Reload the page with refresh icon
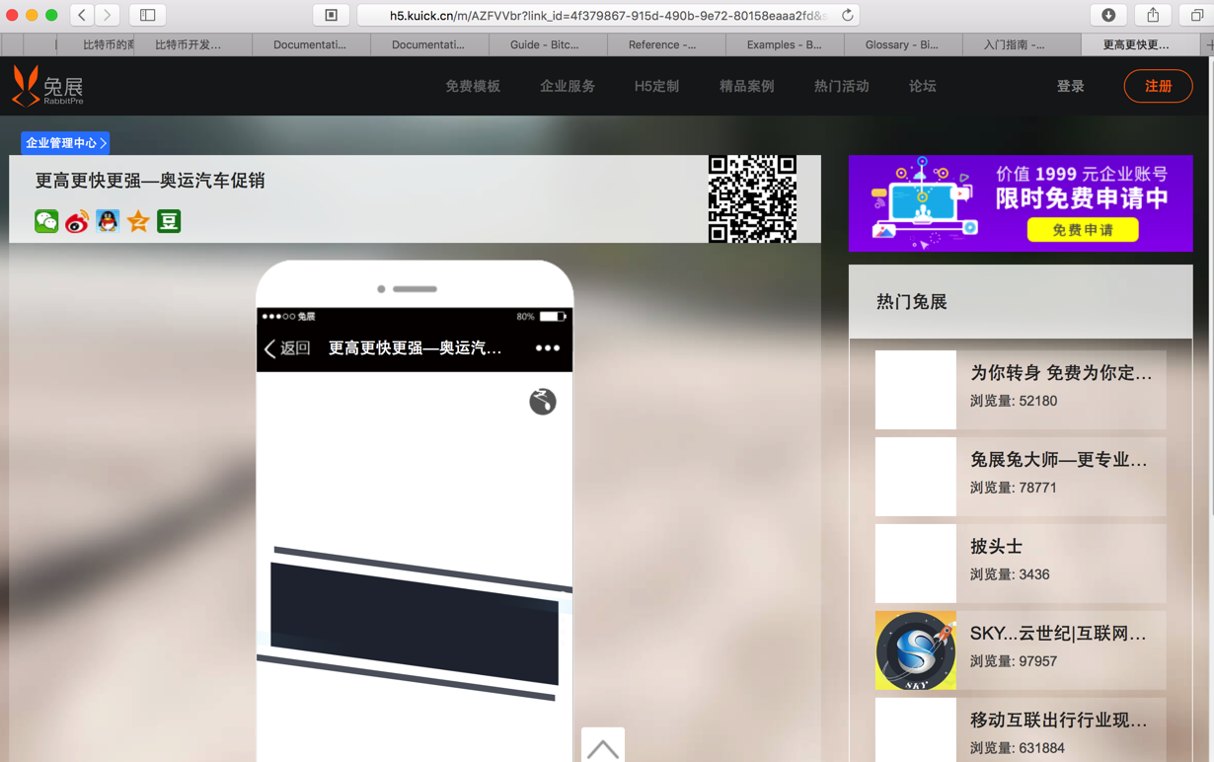 (847, 15)
